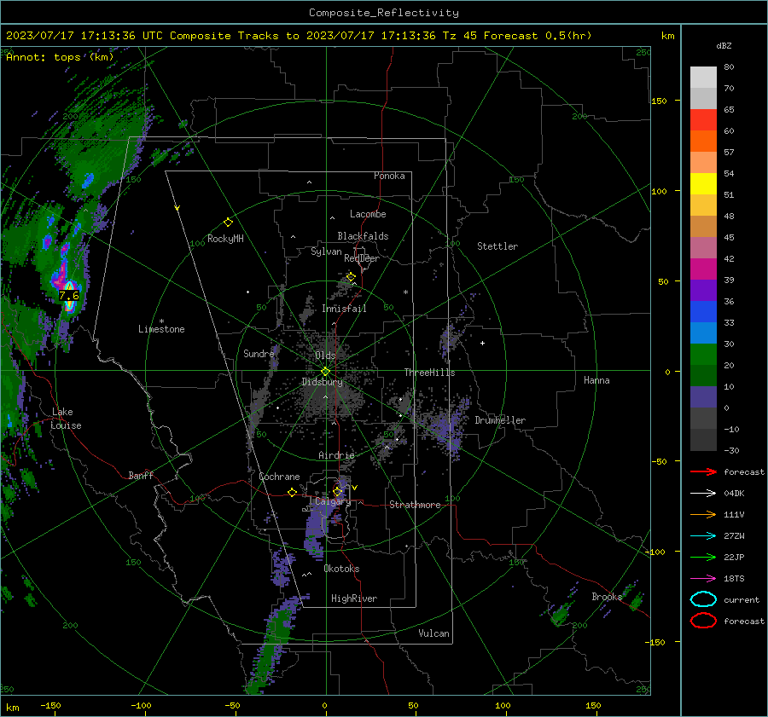Click the Cochrane city label
The width and height of the screenshot is (768, 717).
pos(279,477)
